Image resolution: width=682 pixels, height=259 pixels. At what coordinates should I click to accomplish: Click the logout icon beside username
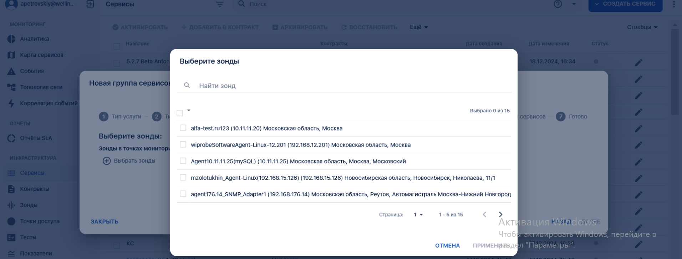(x=90, y=4)
